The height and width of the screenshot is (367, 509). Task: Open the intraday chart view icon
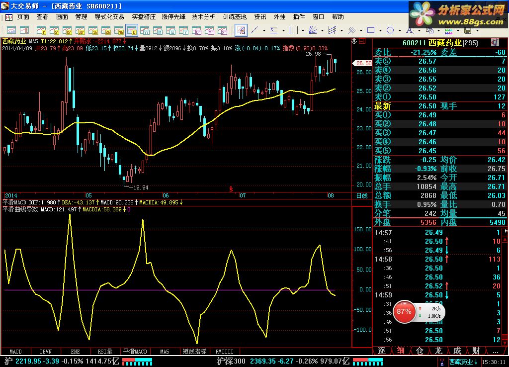click(x=11, y=30)
